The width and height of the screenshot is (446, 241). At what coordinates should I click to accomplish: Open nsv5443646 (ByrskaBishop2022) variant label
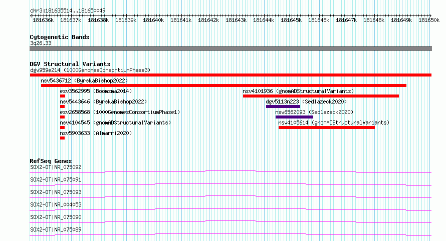tap(103, 101)
